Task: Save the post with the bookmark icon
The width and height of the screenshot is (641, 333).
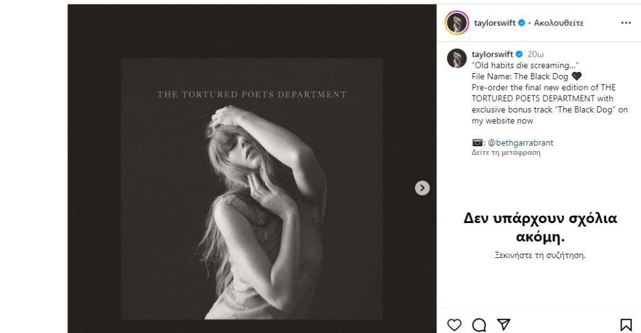Action: (x=625, y=324)
